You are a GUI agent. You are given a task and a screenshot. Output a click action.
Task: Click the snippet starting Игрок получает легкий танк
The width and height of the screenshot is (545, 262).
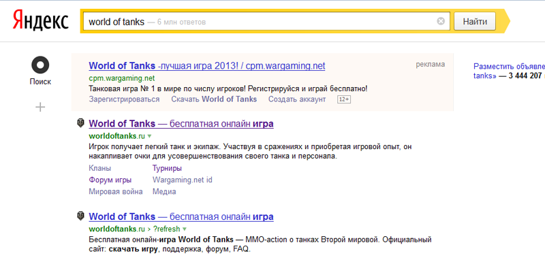click(250, 152)
